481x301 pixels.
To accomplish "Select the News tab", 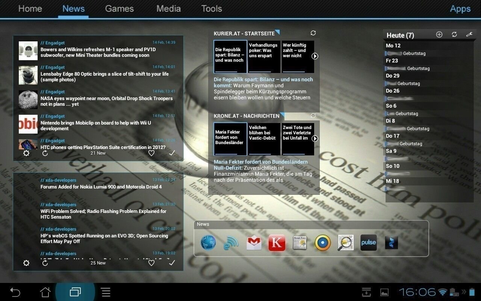I will [74, 9].
